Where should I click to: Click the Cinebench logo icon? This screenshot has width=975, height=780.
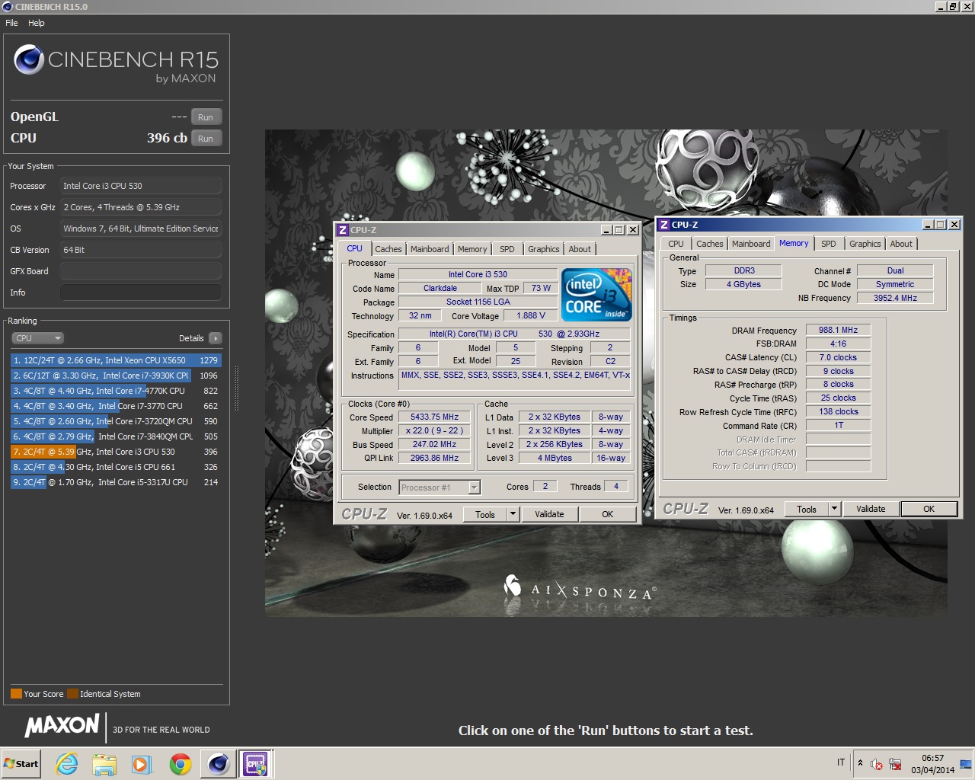tap(29, 59)
